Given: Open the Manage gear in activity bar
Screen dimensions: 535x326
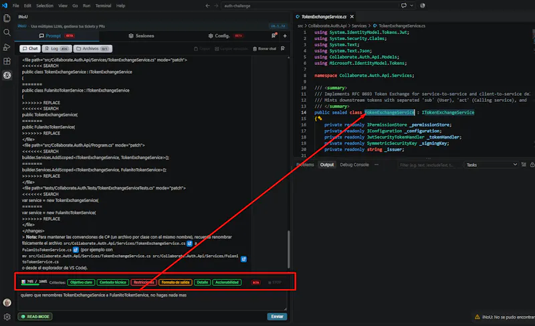Looking at the screenshot, I should point(7,317).
